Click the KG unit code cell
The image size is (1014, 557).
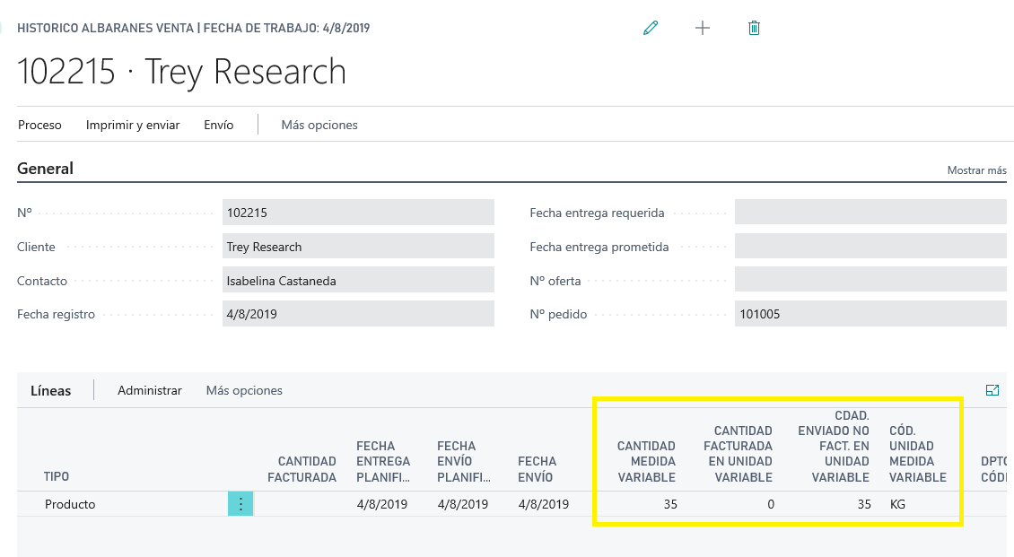click(897, 504)
